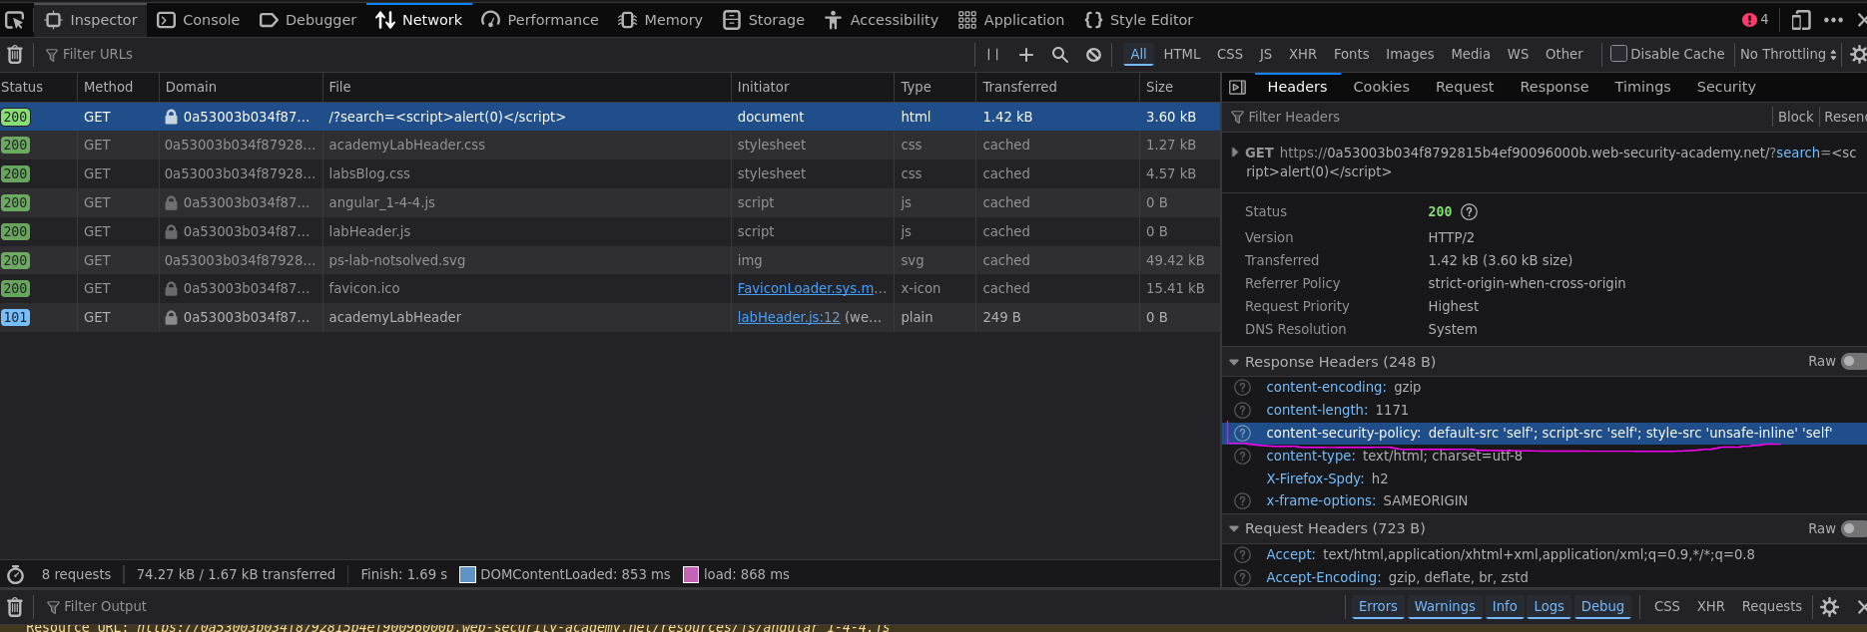Open help for Accept header

click(x=1242, y=554)
